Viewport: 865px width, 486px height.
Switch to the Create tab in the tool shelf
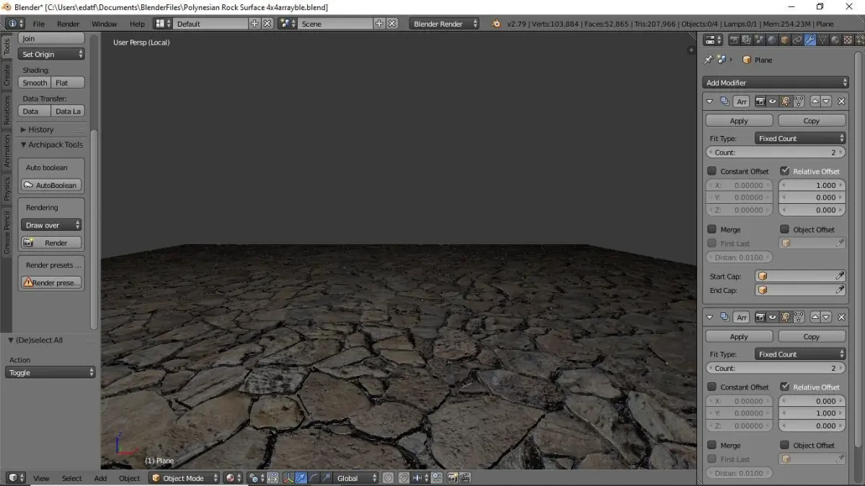pyautogui.click(x=6, y=73)
